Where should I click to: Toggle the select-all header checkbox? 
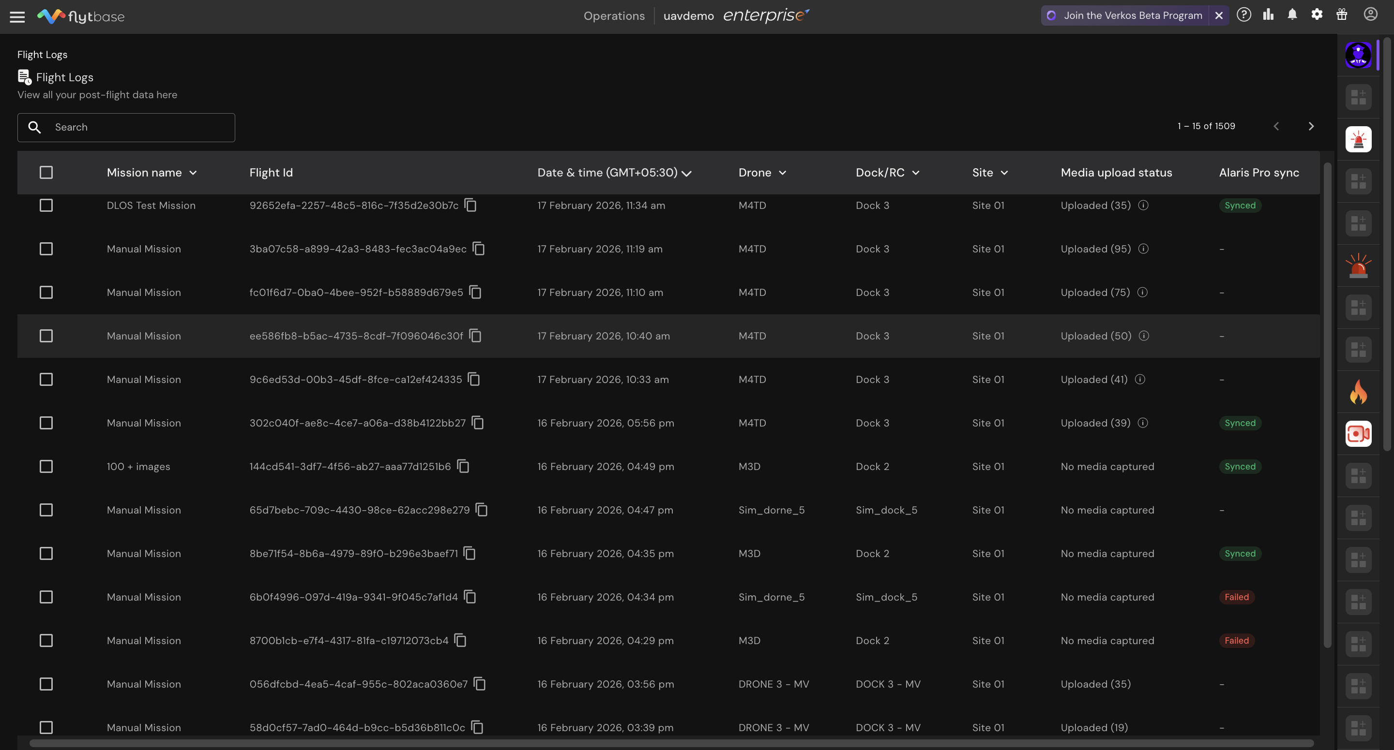(x=46, y=173)
